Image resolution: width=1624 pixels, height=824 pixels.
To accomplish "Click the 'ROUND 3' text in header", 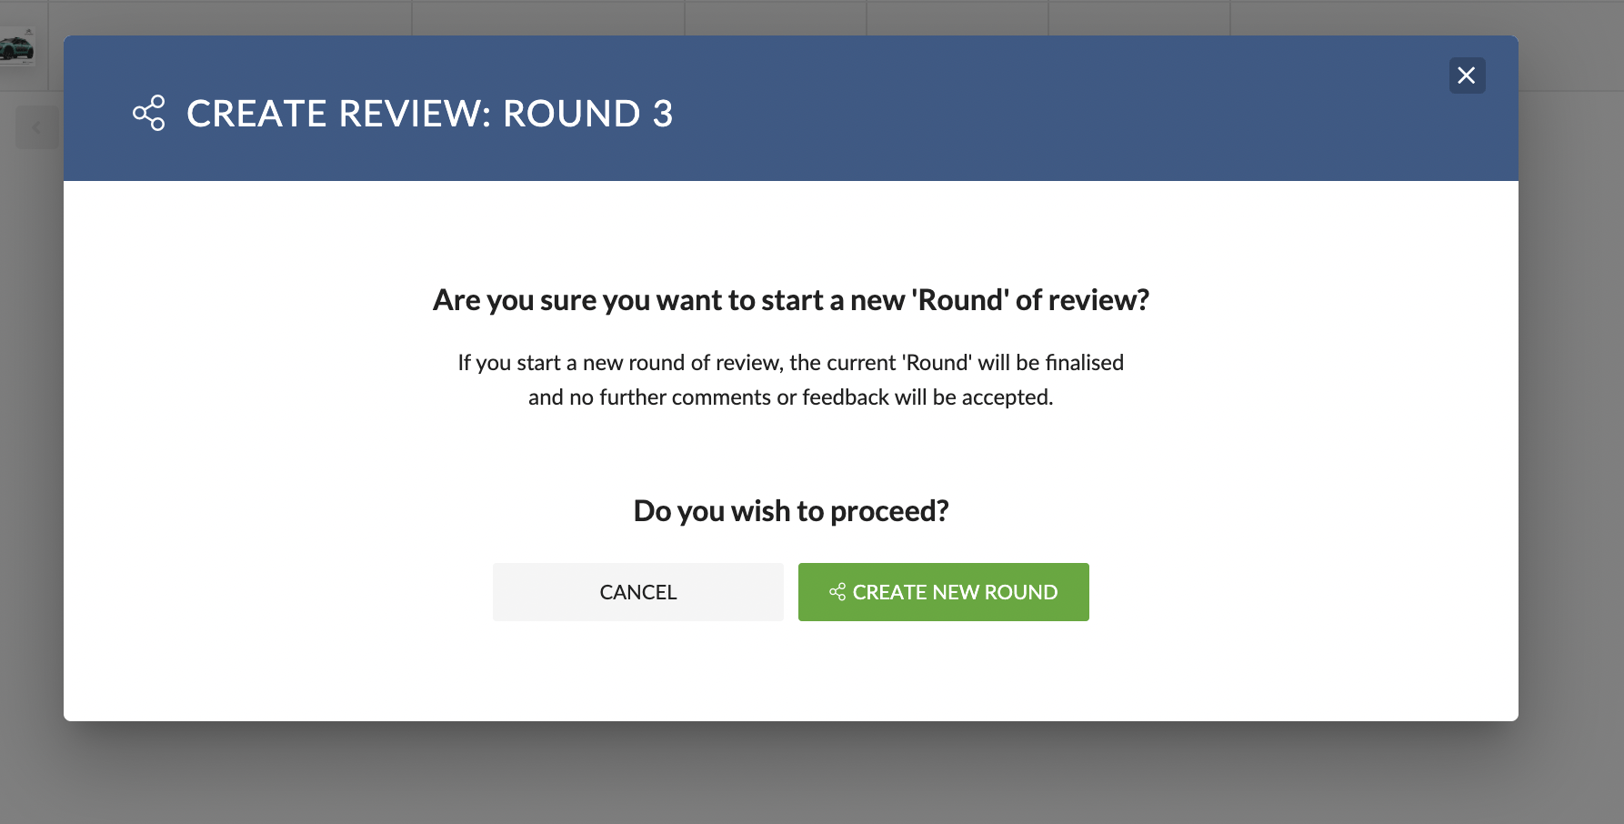I will pos(587,114).
